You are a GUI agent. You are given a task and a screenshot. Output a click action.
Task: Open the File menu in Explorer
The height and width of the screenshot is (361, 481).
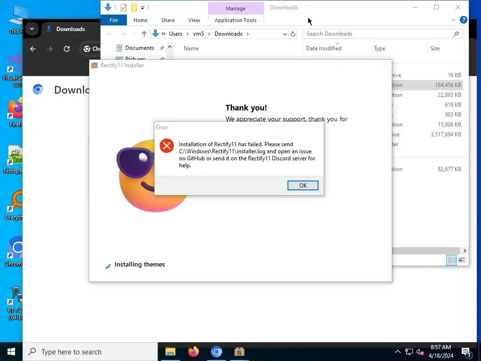(114, 20)
